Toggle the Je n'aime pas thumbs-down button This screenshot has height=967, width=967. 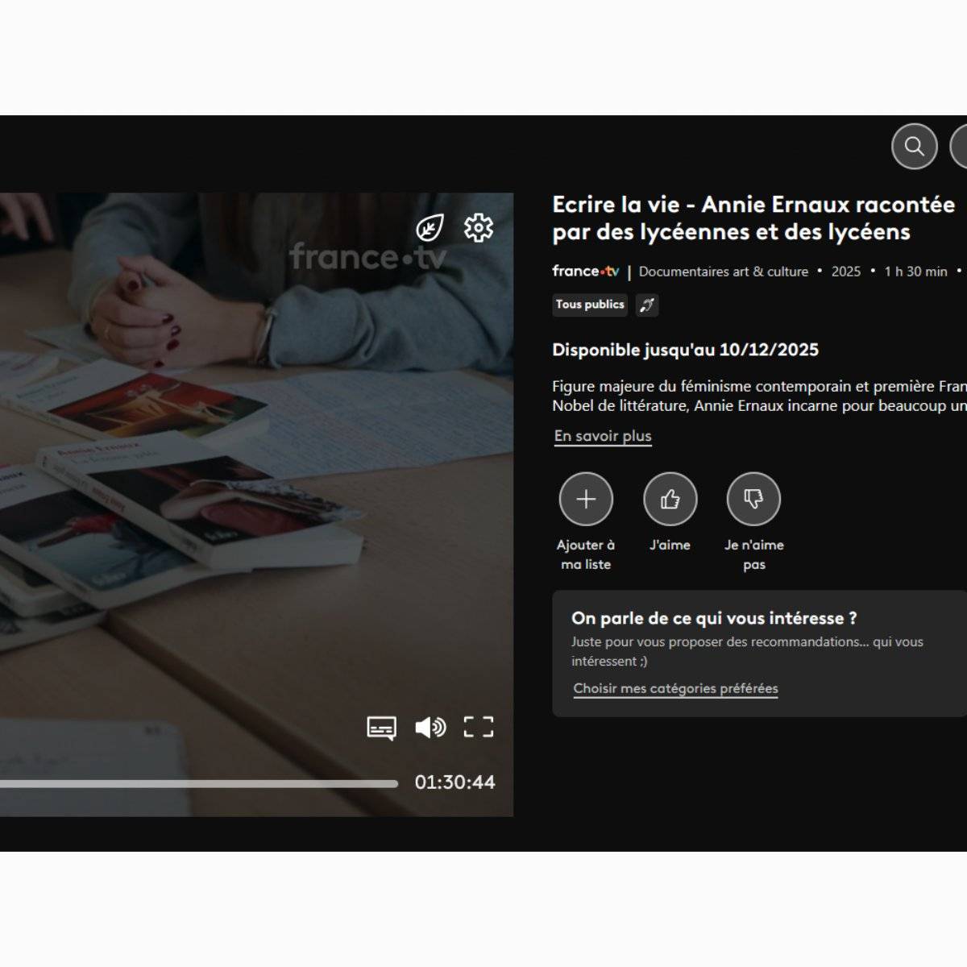point(753,500)
